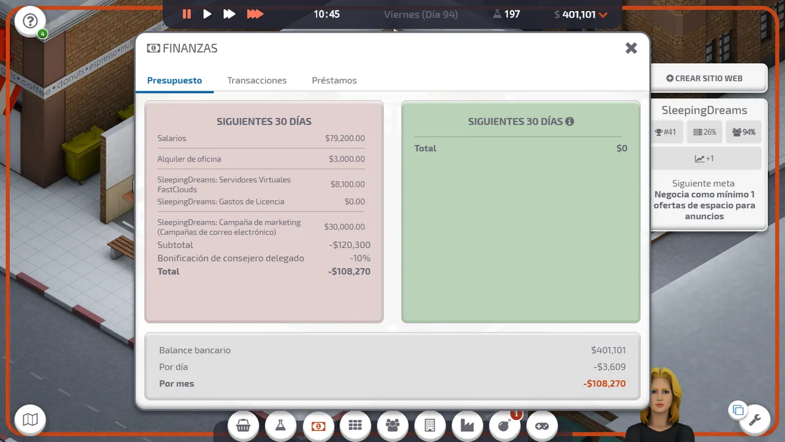This screenshot has width=785, height=442.
Task: Set game to double fast-forward speed
Action: pos(229,14)
